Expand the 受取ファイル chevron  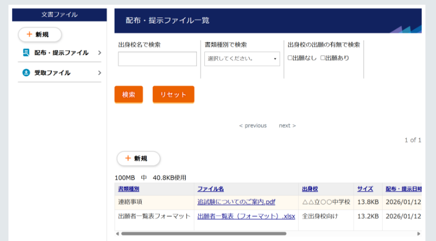pos(100,73)
